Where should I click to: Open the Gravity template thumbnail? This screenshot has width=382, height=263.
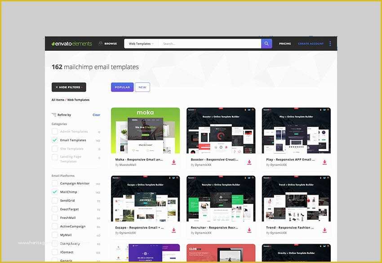click(296, 253)
